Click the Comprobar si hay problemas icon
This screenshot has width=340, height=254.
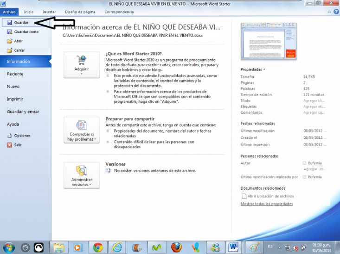(82, 125)
